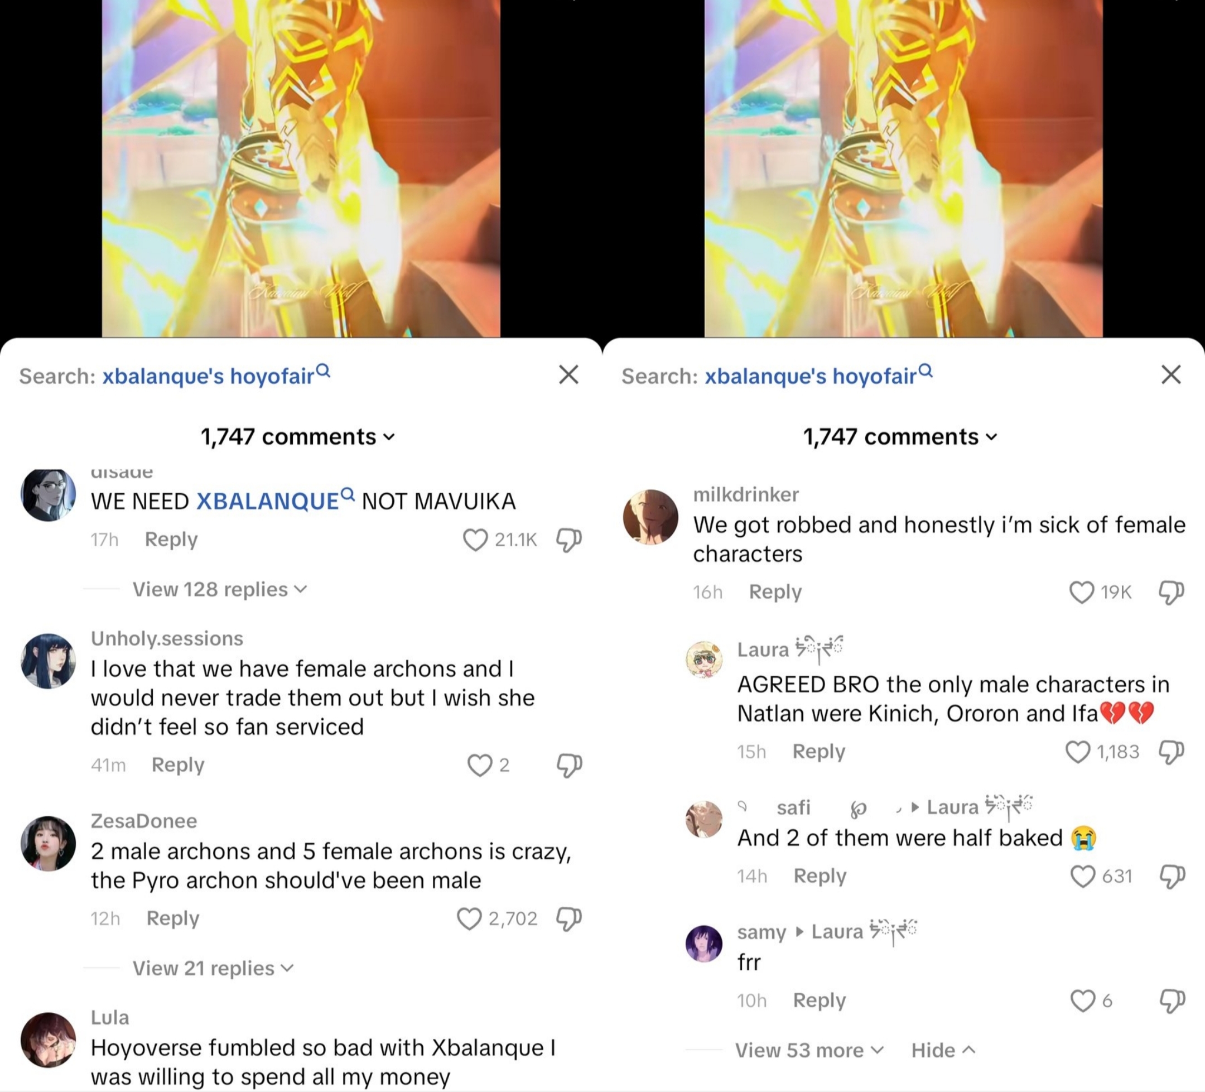Open the left panel's 1,747 comments sort dropdown
The image size is (1205, 1092).
pyautogui.click(x=298, y=437)
